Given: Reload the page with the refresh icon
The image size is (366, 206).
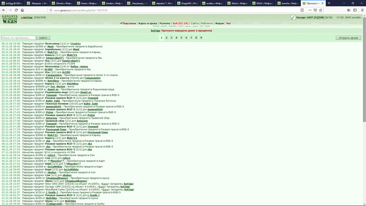Looking at the screenshot, I should tap(16, 10).
